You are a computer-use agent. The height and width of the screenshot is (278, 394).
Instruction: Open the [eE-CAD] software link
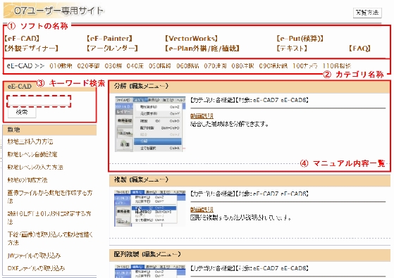coord(22,39)
